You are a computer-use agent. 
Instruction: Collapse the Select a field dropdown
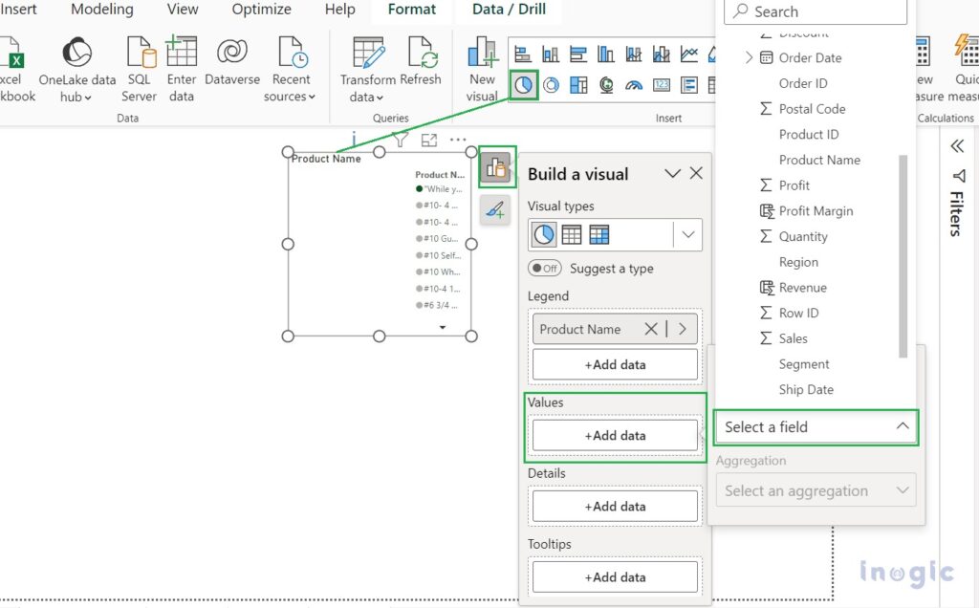pos(902,427)
